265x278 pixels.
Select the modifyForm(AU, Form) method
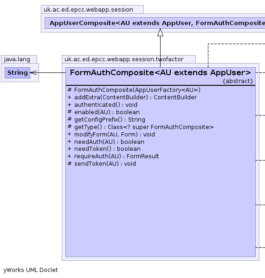click(x=111, y=135)
